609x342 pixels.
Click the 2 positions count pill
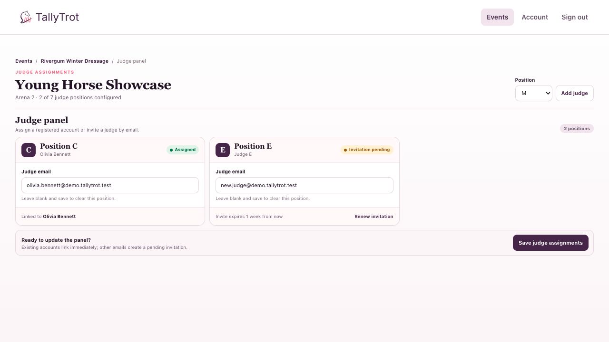(x=577, y=129)
